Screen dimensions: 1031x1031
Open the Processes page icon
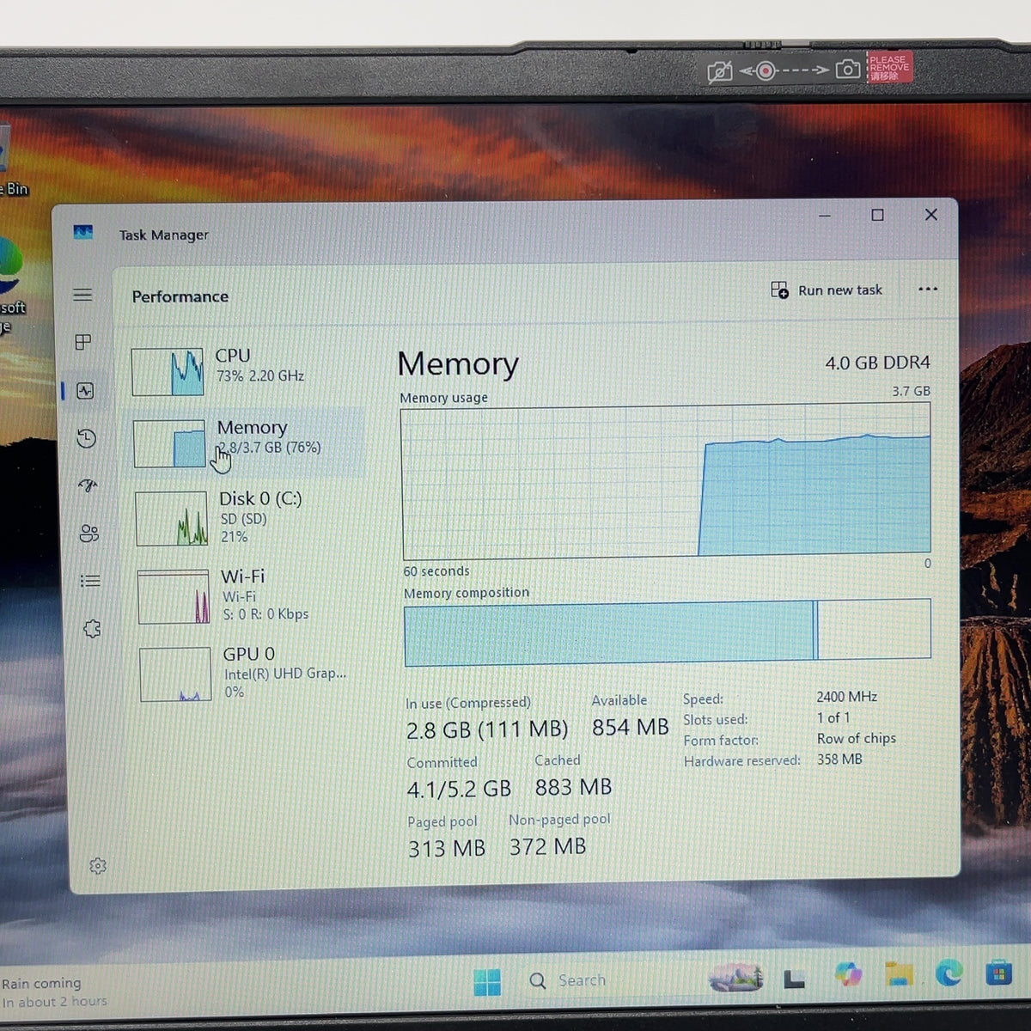tap(83, 342)
